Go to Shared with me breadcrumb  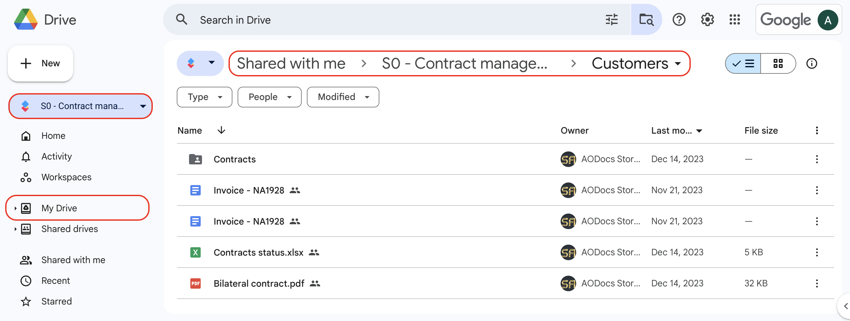(291, 63)
